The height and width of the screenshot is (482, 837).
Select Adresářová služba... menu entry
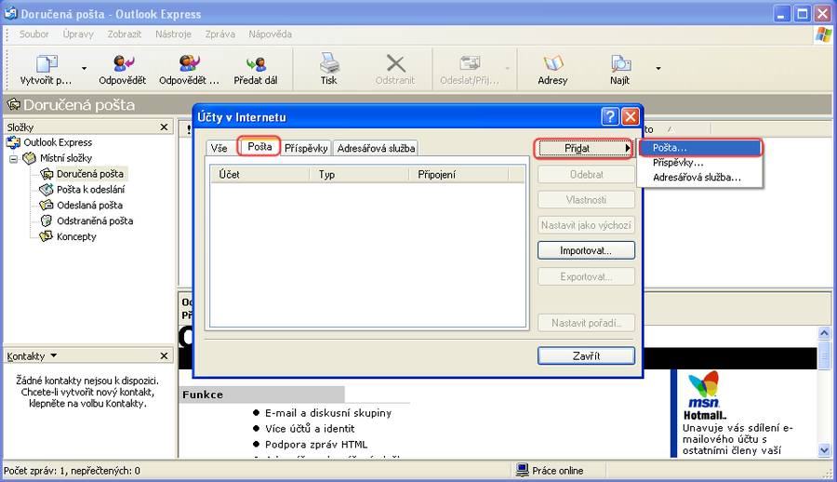pos(697,177)
